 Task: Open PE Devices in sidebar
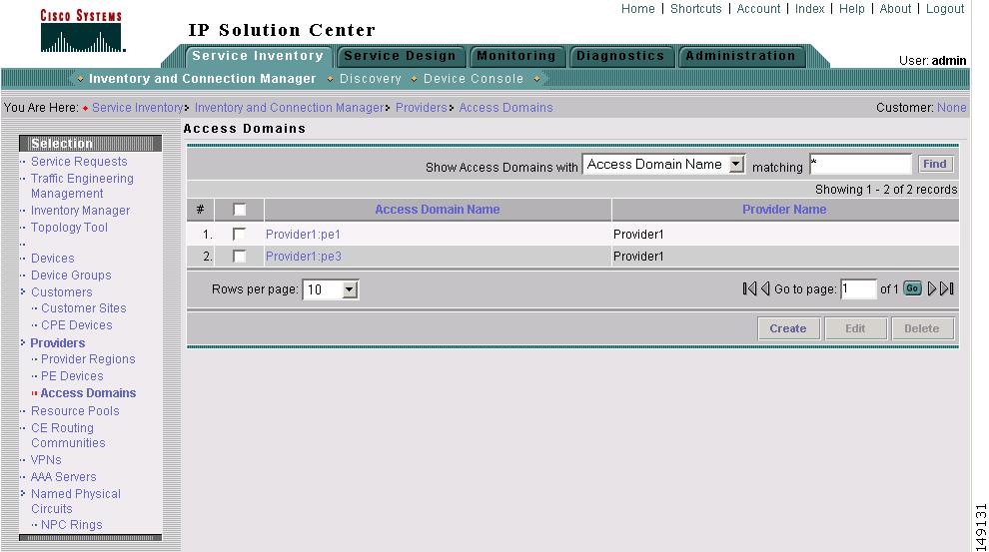(x=72, y=376)
